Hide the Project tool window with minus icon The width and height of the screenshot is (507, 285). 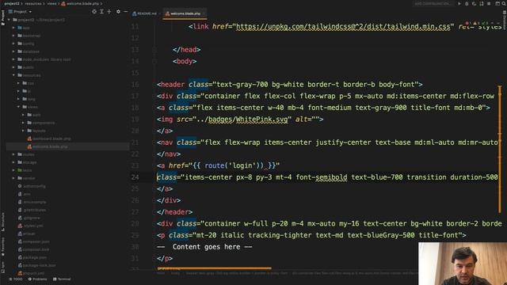click(125, 12)
